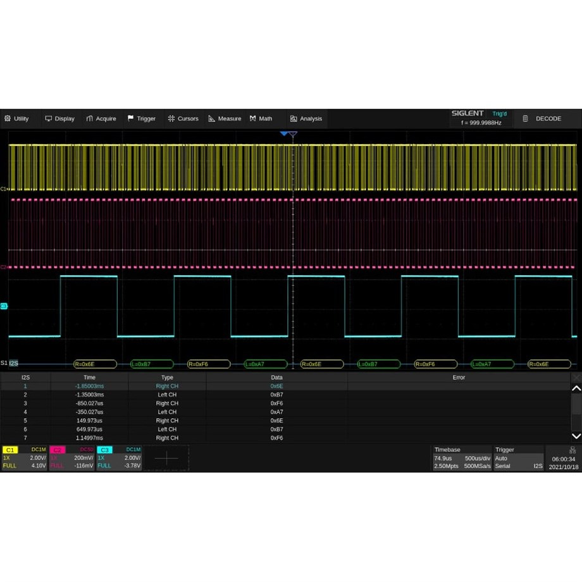Viewport: 582px width, 582px height.
Task: Click the C1 2.00V/ scale value
Action: (38, 458)
